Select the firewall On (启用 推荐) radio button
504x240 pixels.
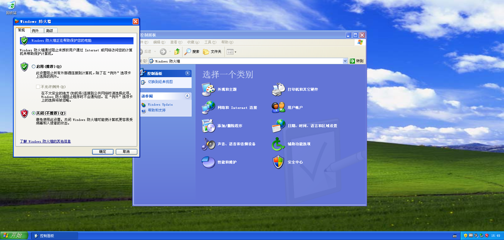tap(34, 67)
